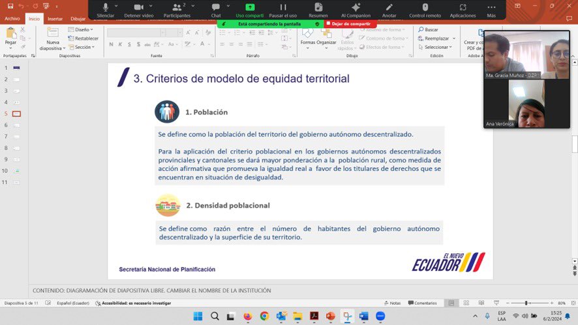Screen dimensions: 578x325
Task: Switch to the Insertar ribbon tab
Action: [55, 19]
